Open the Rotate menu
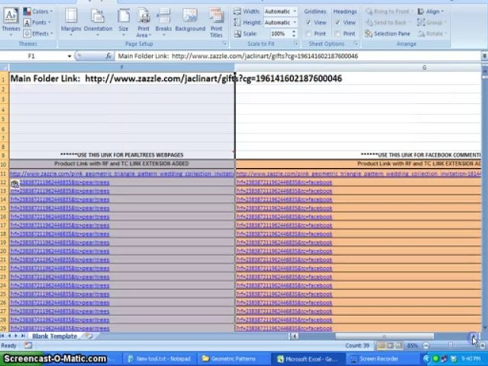Image resolution: width=488 pixels, height=366 pixels. pyautogui.click(x=432, y=34)
